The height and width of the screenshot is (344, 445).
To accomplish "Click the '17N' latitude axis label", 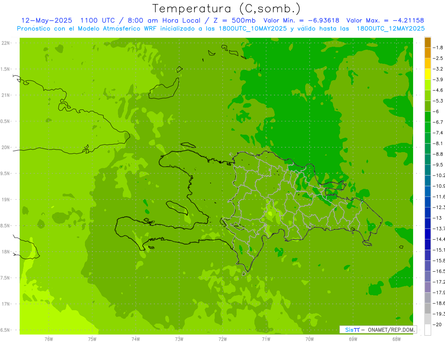I will 6,304.
